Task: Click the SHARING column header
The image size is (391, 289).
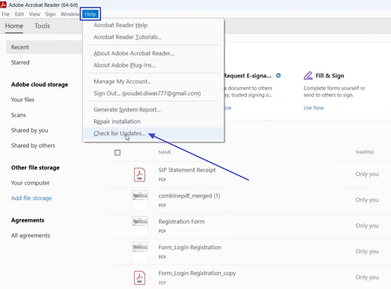Action: tap(365, 152)
